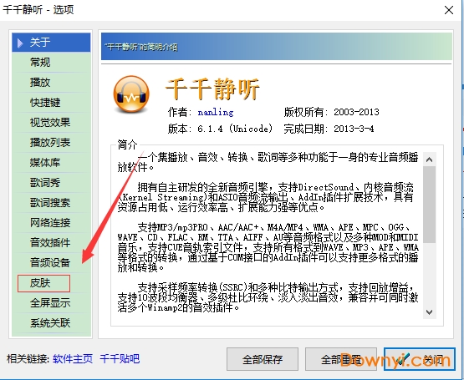Select 全屏显示 options

(x=51, y=303)
